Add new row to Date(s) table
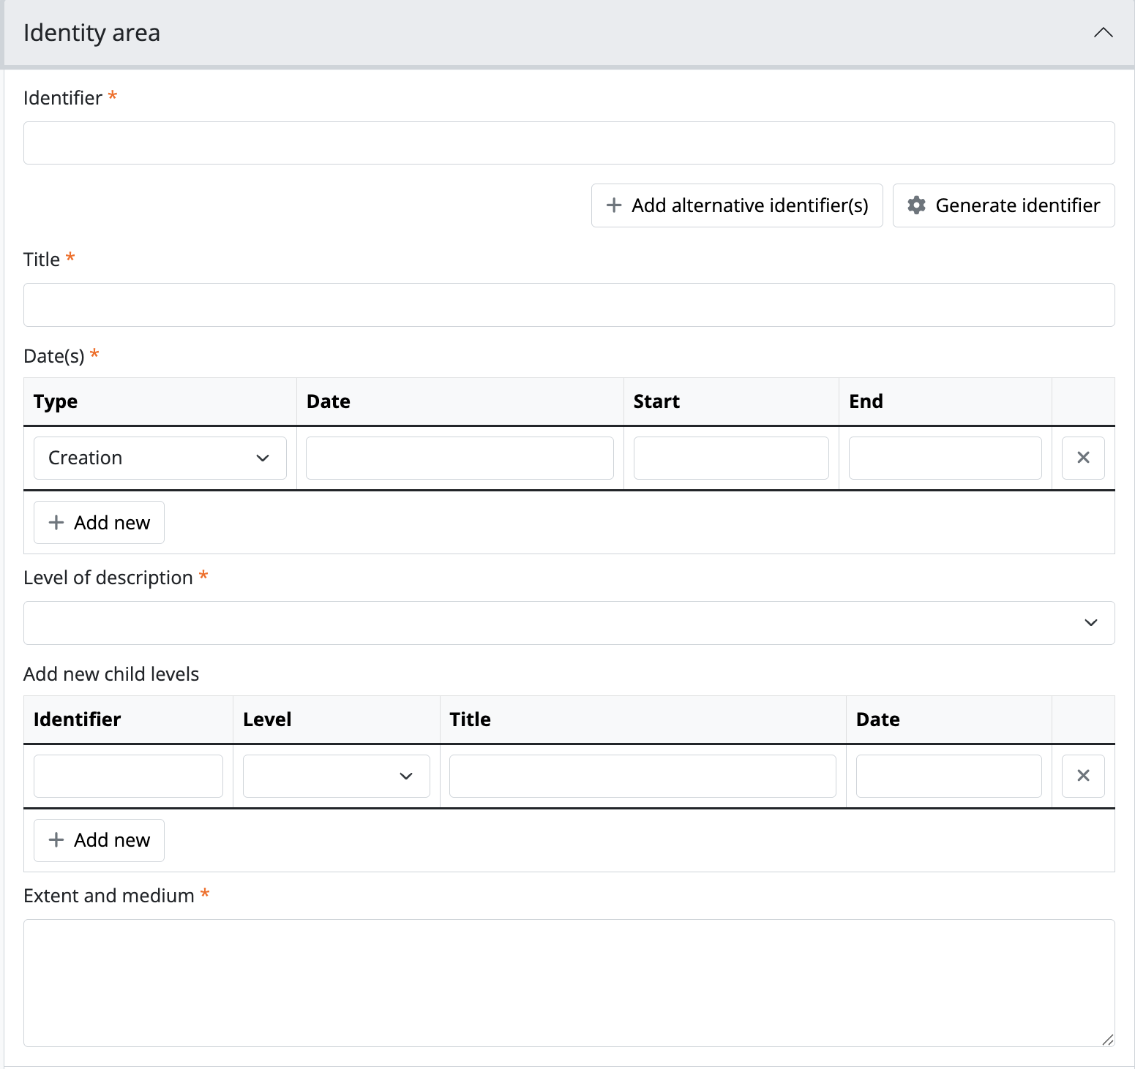 tap(99, 523)
